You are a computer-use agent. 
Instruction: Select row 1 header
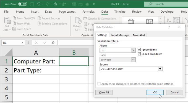pos(6,61)
